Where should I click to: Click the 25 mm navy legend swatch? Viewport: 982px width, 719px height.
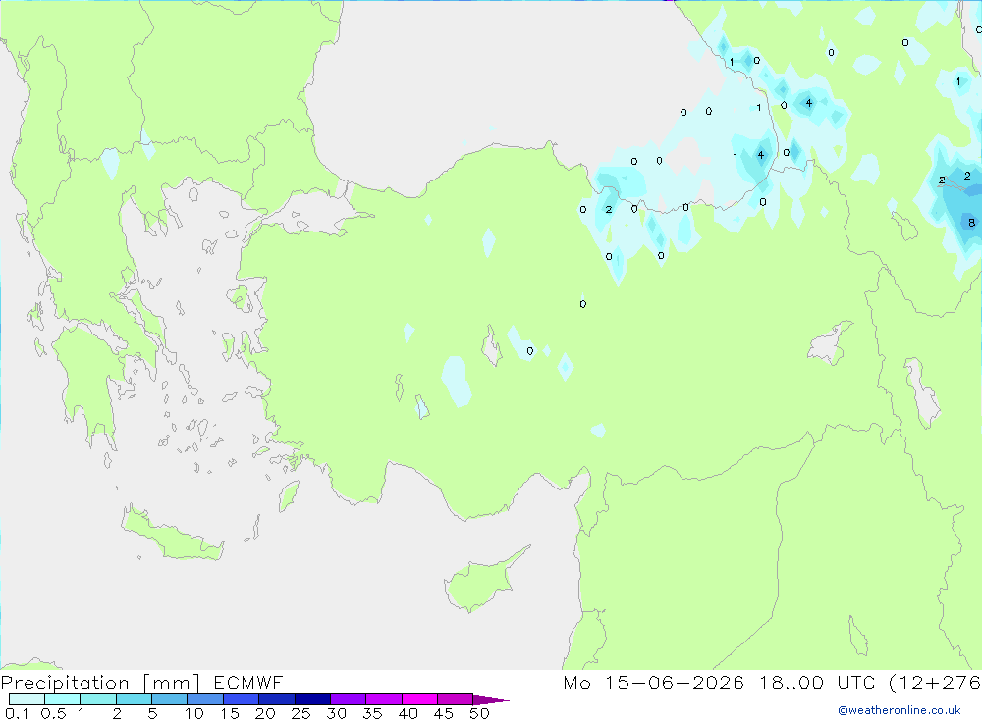(312, 699)
